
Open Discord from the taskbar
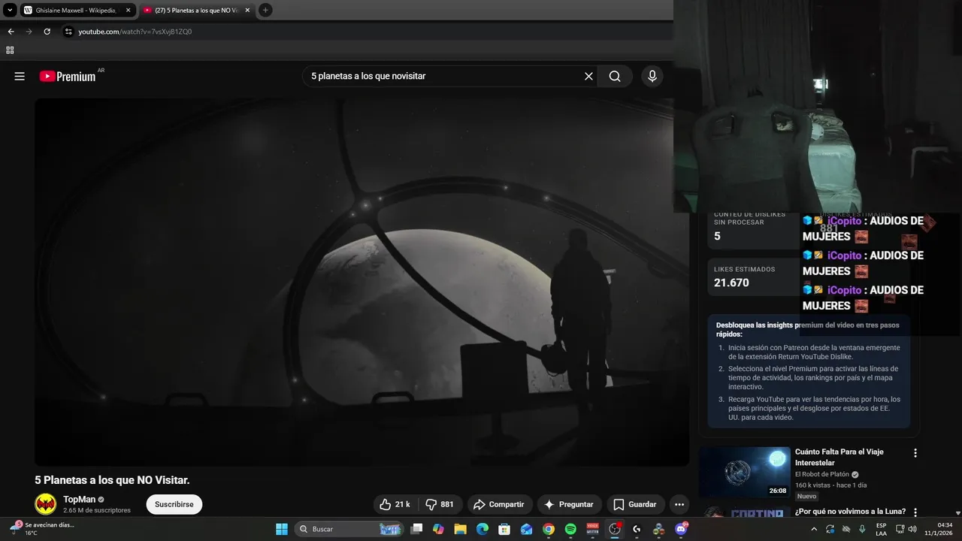click(682, 529)
